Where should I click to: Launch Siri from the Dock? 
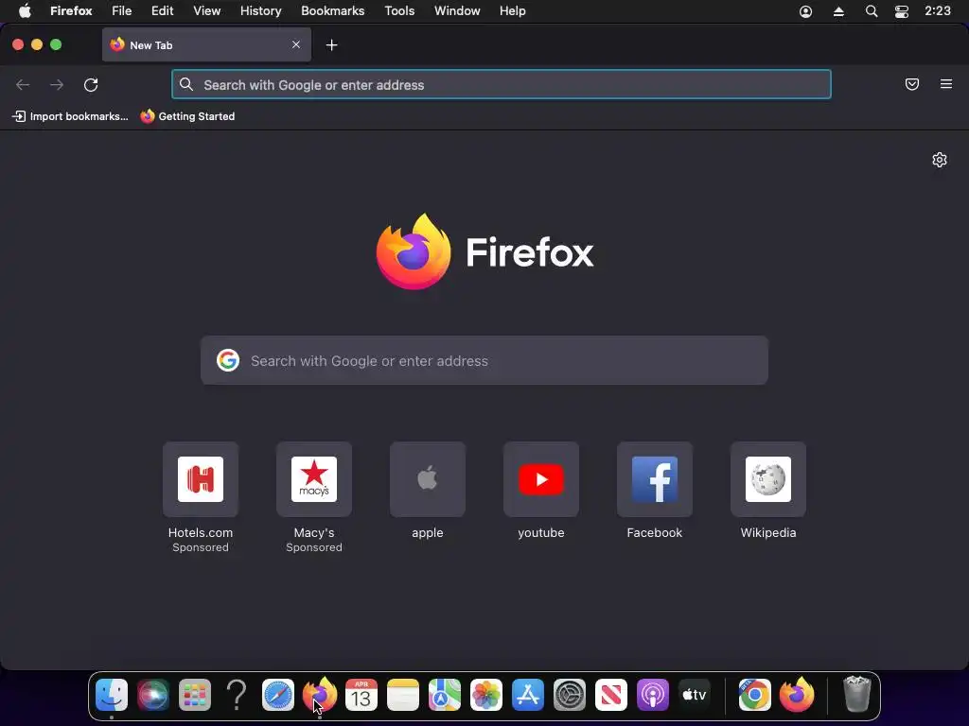[153, 695]
